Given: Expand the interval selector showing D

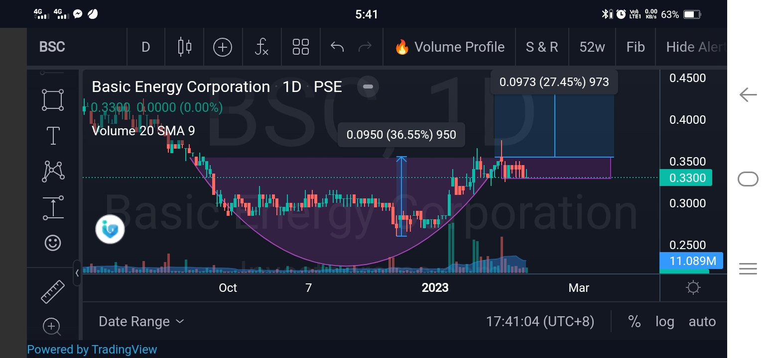Looking at the screenshot, I should click(x=145, y=47).
